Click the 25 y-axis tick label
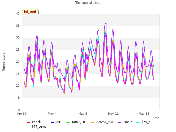The height and width of the screenshot is (132, 176). 18,50
